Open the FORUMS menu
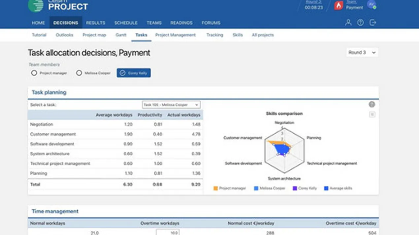 point(211,23)
